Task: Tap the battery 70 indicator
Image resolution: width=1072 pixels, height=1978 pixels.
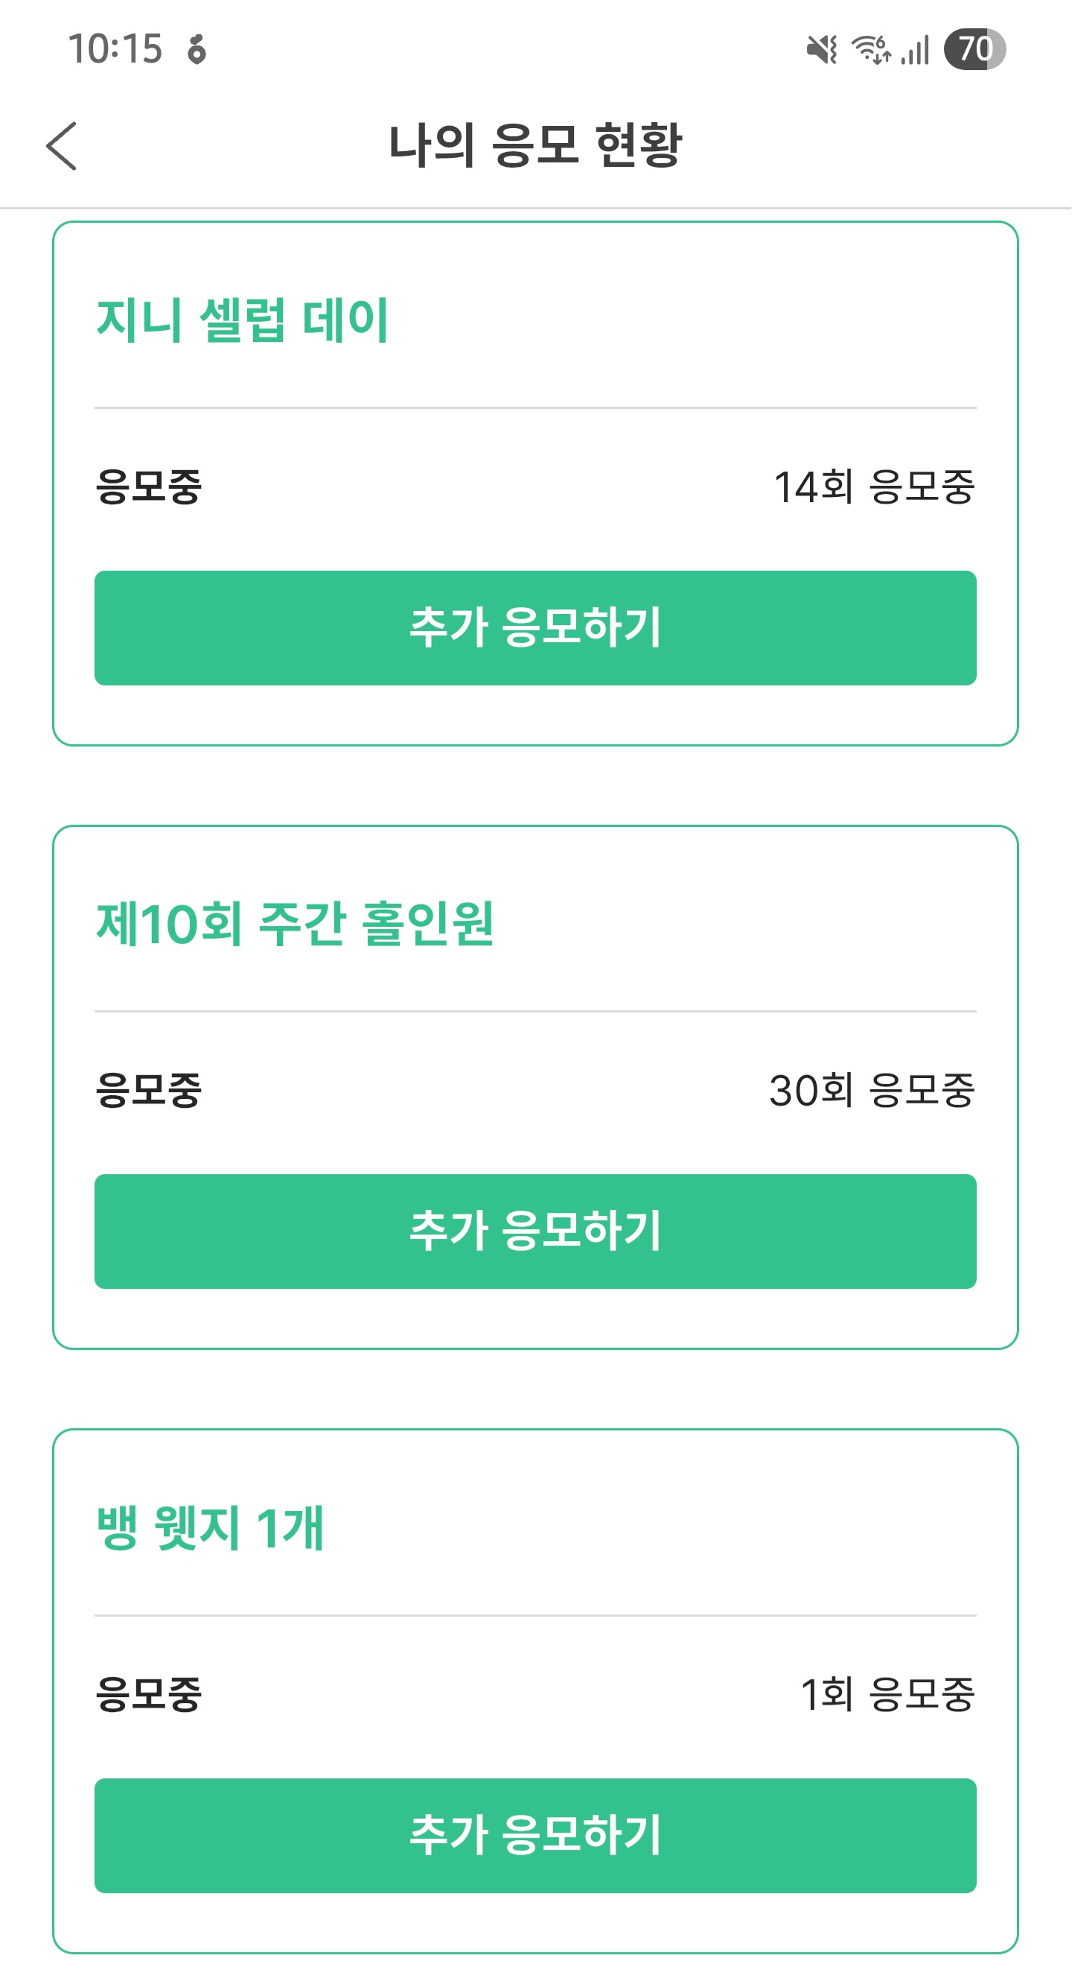Action: click(x=974, y=50)
